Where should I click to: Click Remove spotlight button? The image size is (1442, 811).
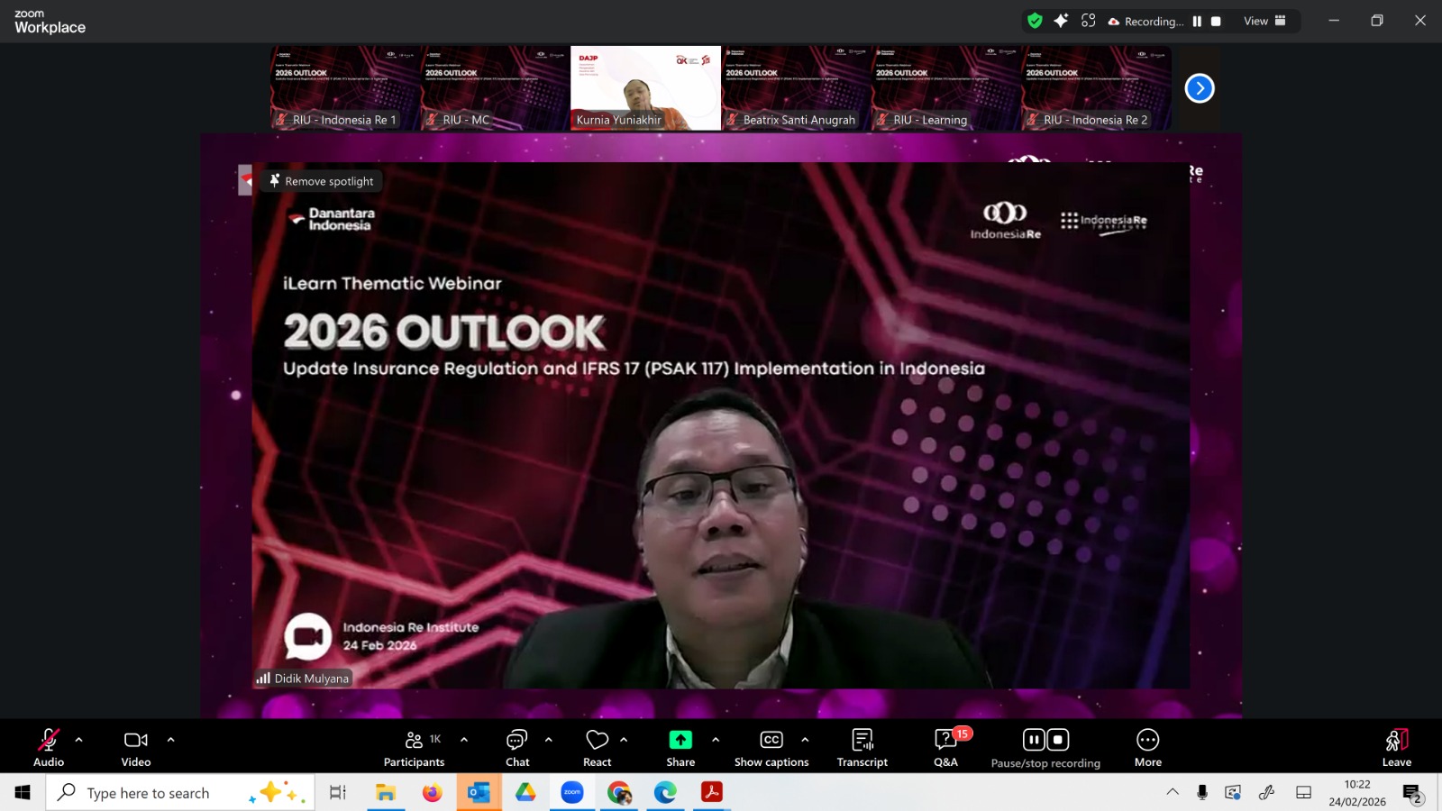(x=322, y=181)
